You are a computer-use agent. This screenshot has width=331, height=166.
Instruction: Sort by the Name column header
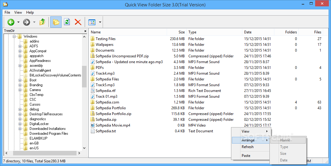128,32
